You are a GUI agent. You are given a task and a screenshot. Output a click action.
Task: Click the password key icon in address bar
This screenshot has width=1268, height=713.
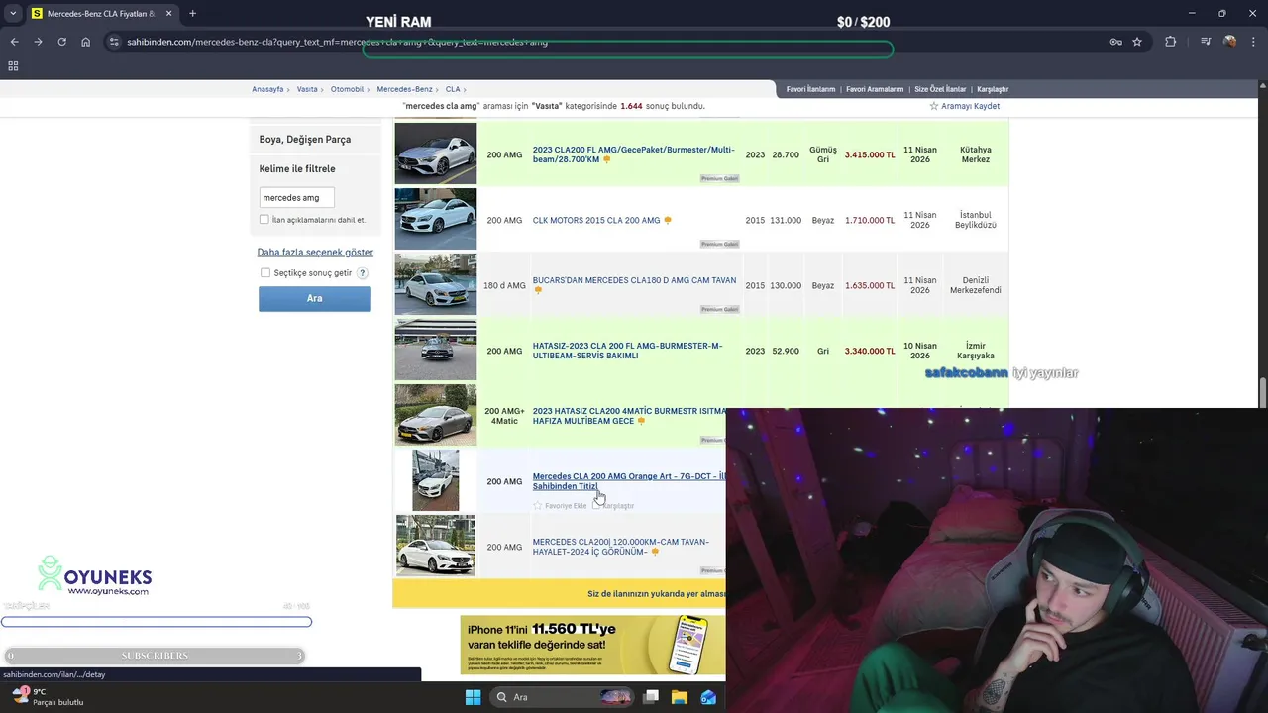pyautogui.click(x=1115, y=42)
